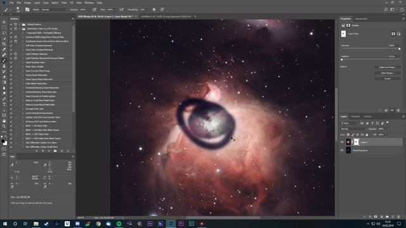Toggle checkmark for Soft Color Gradient Removal

click(11, 46)
